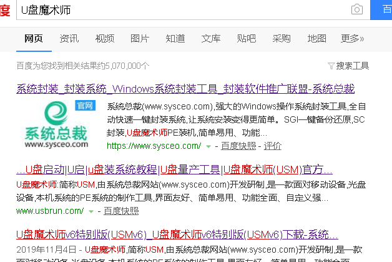Click the 评价 link
Viewport: 392px width, 262px height.
coord(273,146)
